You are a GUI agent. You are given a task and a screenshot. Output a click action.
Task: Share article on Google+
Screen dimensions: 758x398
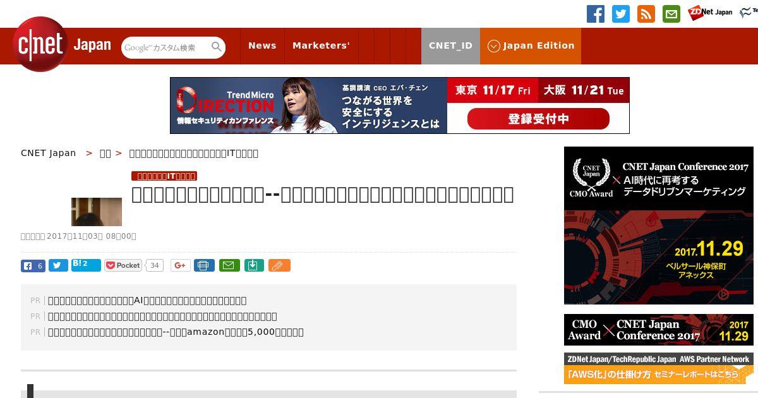[x=181, y=265]
